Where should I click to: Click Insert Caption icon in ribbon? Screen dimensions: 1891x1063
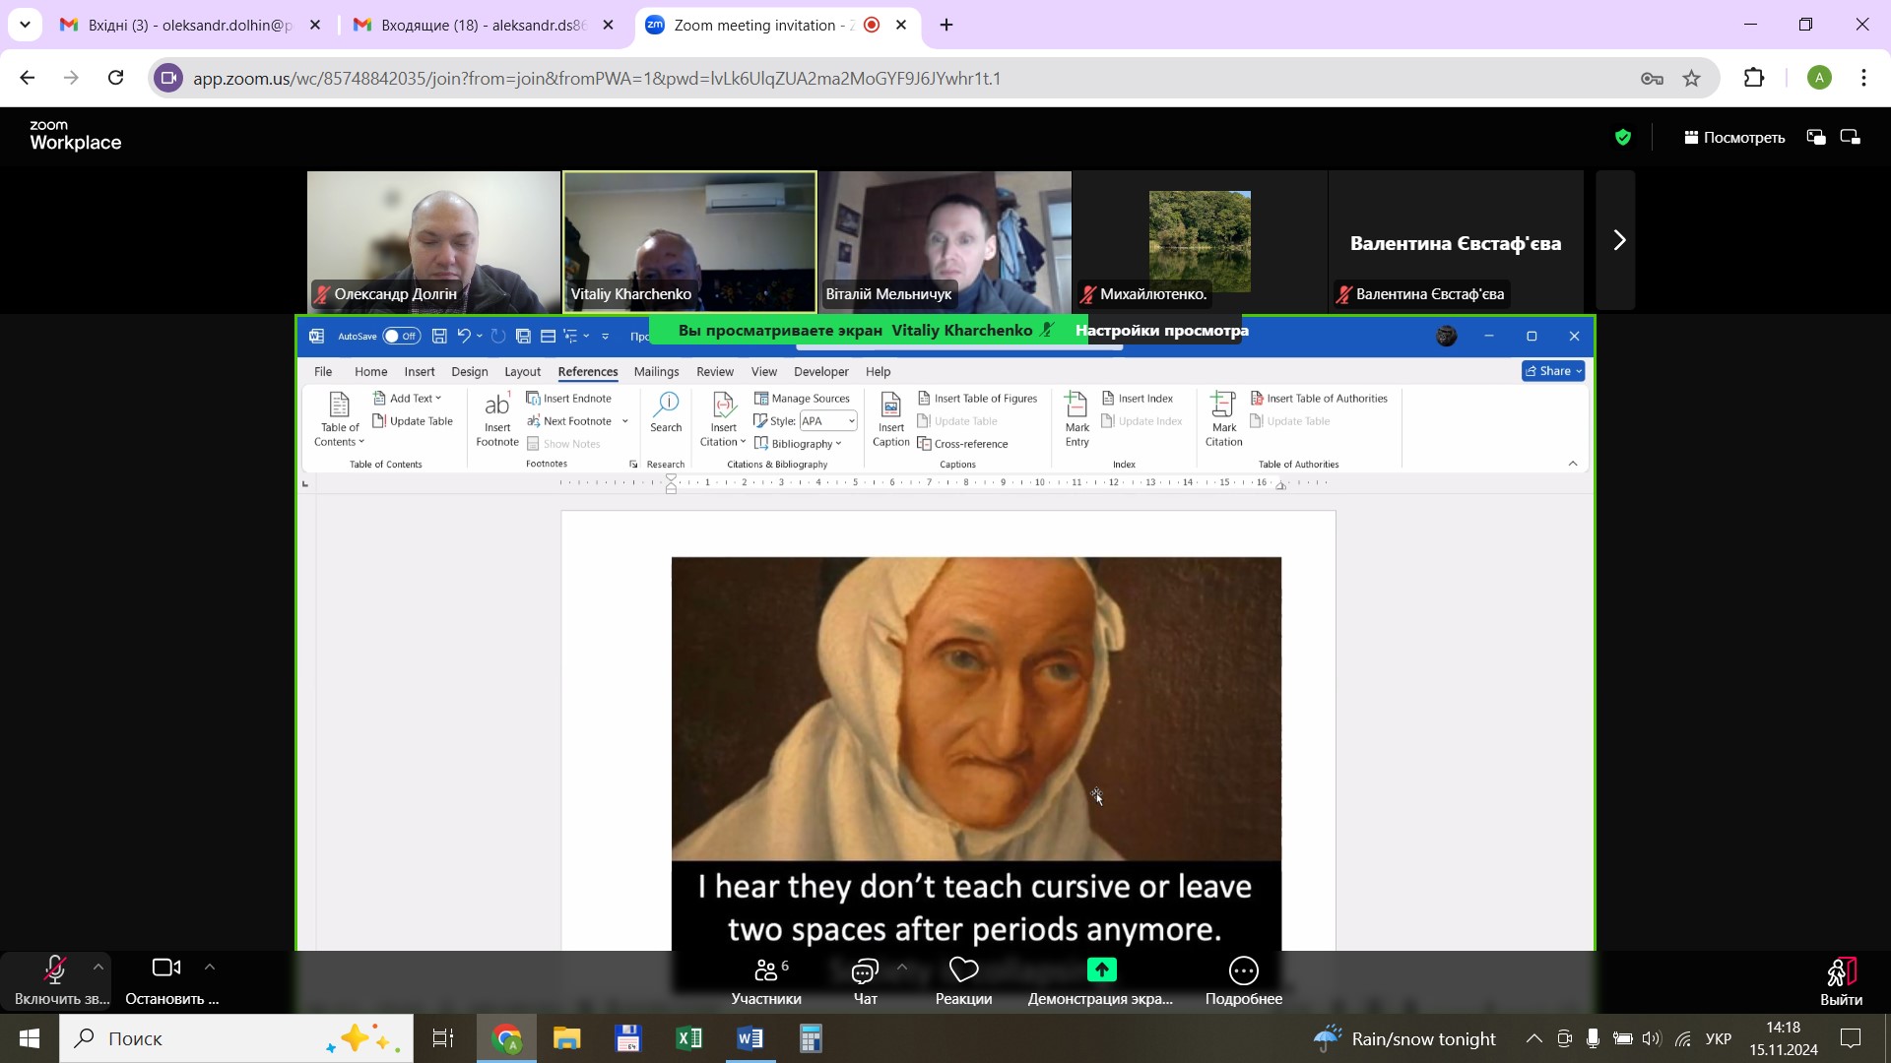(890, 419)
